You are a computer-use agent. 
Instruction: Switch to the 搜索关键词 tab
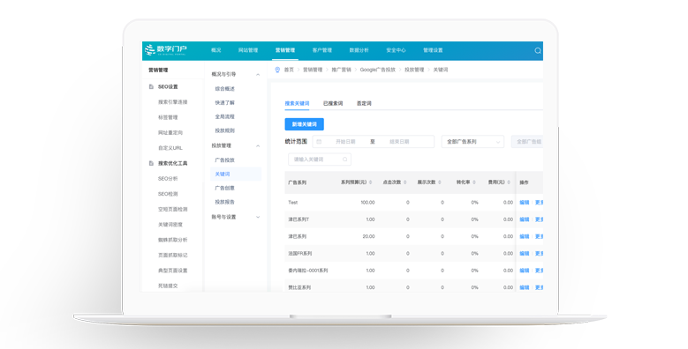pyautogui.click(x=297, y=103)
